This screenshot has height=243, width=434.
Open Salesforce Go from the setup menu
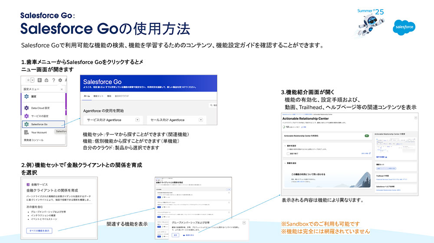(43, 124)
